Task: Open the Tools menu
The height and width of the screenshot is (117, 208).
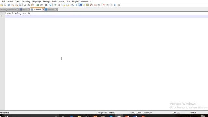Action: [54, 1]
